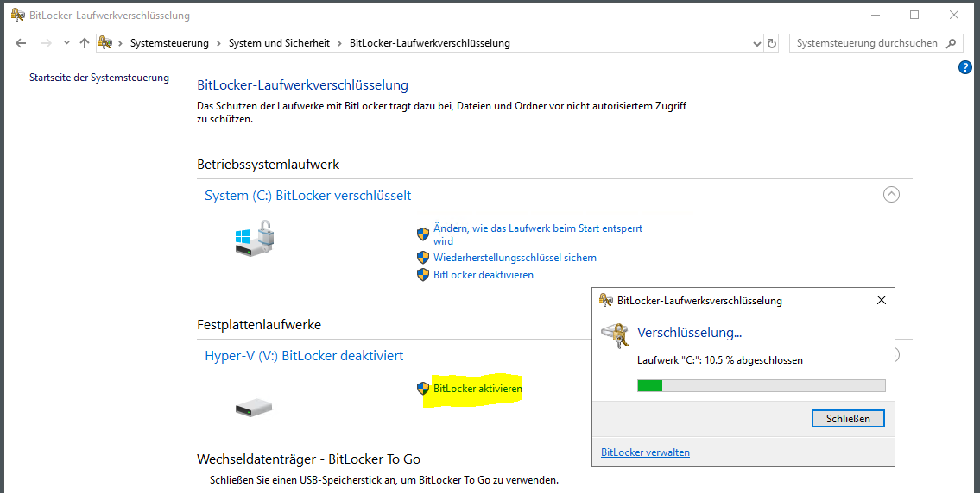Open BitLocker verwalten link in dialog
This screenshot has width=980, height=493.
coord(645,452)
